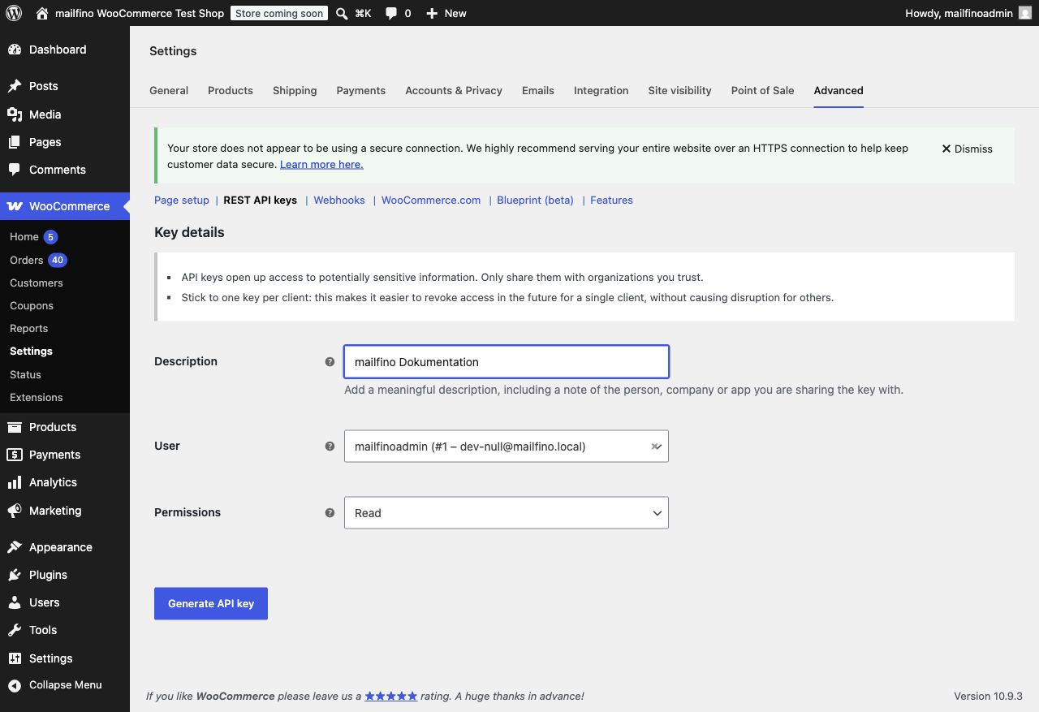Switch to the Payments settings tab
Image resolution: width=1039 pixels, height=712 pixels.
click(x=361, y=90)
